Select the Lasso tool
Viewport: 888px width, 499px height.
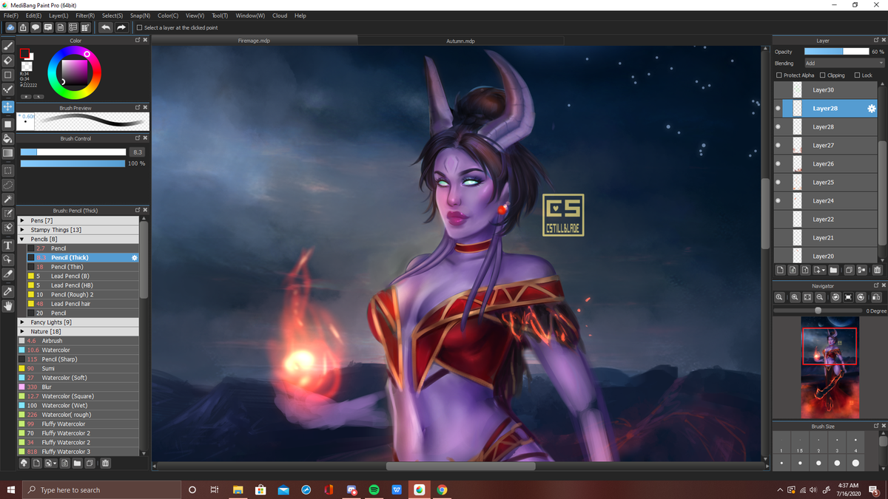(8, 185)
